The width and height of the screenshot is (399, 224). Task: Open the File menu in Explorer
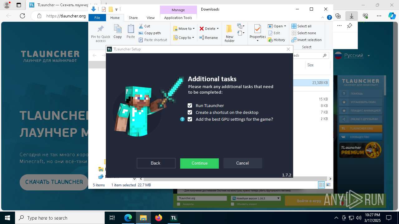[97, 18]
